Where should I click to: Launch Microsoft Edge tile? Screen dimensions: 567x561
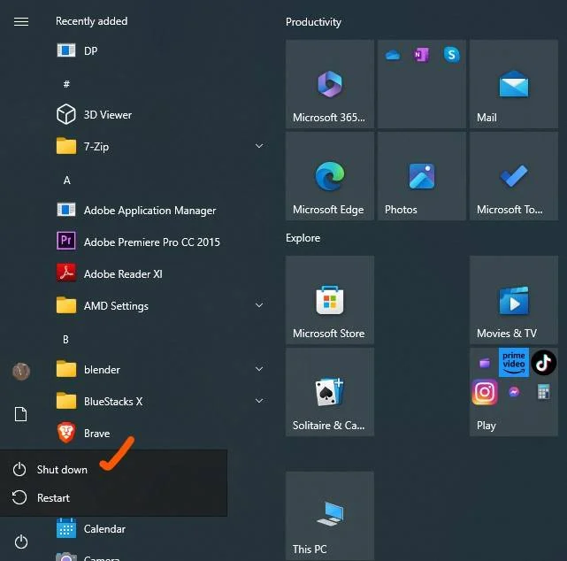330,176
